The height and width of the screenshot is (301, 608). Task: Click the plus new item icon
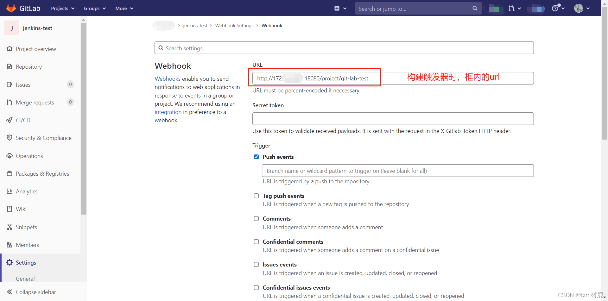point(337,9)
